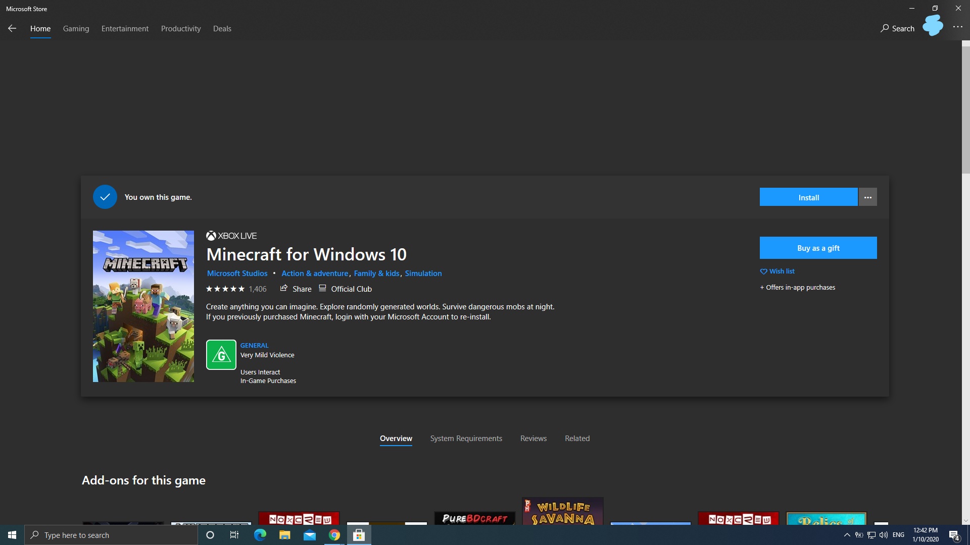Open Action & adventure category link
Screen dimensions: 970x545
[315, 274]
